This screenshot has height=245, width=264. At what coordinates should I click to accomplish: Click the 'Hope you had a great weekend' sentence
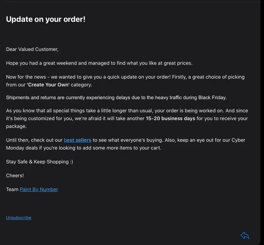(99, 63)
